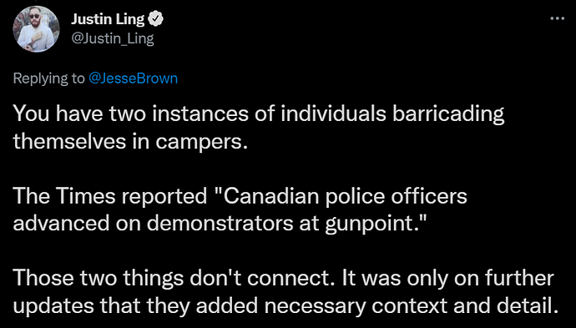Visit the @Justin_Ling handle link

[x=112, y=38]
